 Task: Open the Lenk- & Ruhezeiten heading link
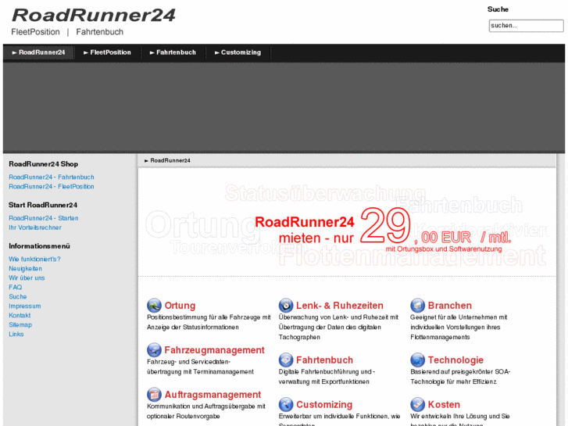pos(340,306)
